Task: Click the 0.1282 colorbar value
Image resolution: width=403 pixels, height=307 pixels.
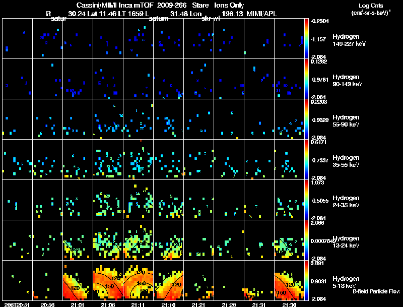Action: tap(319, 62)
